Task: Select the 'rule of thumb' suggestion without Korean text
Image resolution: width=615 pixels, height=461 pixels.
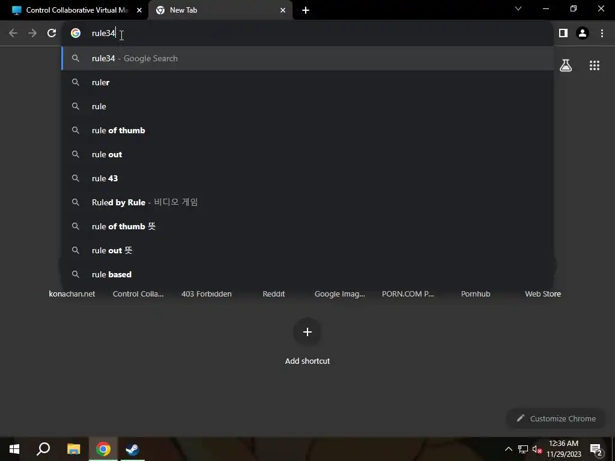Action: coord(307,130)
